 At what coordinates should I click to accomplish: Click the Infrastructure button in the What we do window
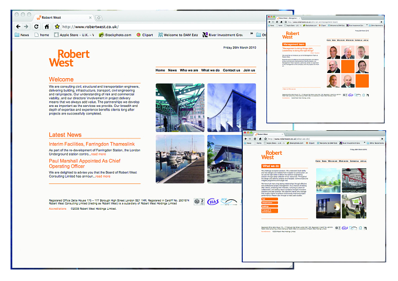pos(270,203)
